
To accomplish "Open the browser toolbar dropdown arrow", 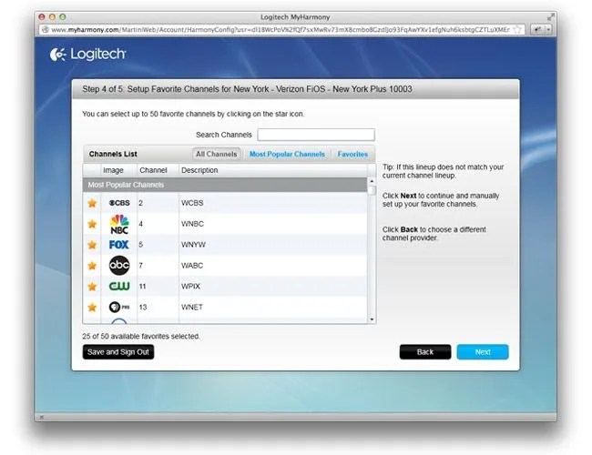I will click(x=548, y=29).
